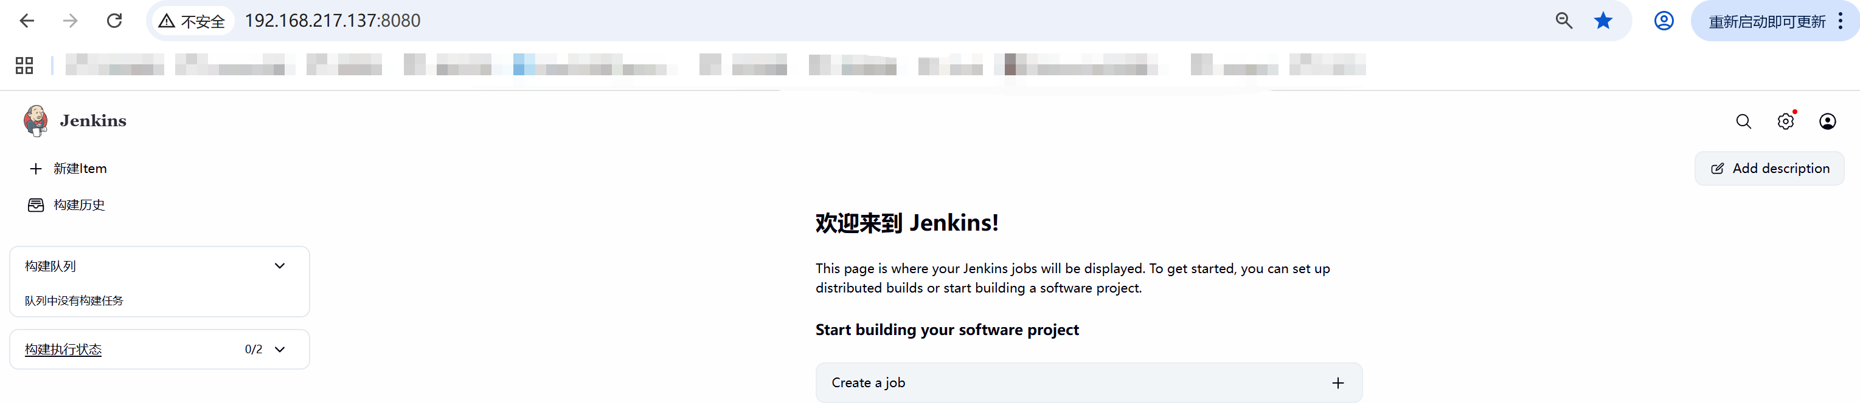Go back with the browser back arrow

(x=27, y=21)
